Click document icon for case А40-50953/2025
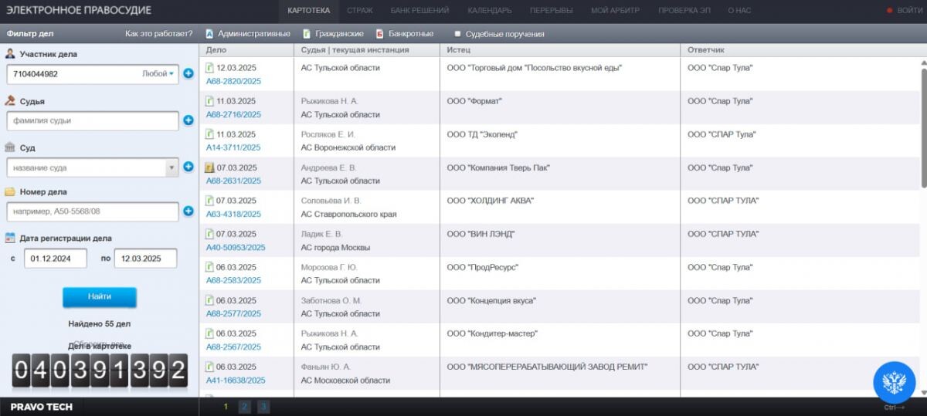Image resolution: width=927 pixels, height=416 pixels. pyautogui.click(x=209, y=234)
